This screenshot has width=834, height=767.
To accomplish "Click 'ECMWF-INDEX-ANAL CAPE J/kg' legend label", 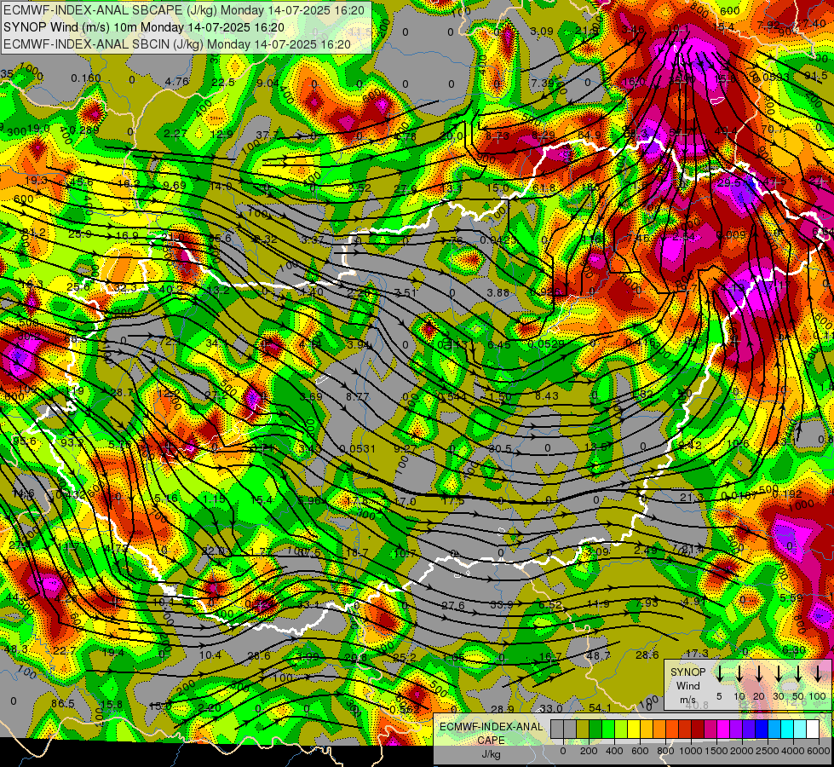I will [491, 740].
